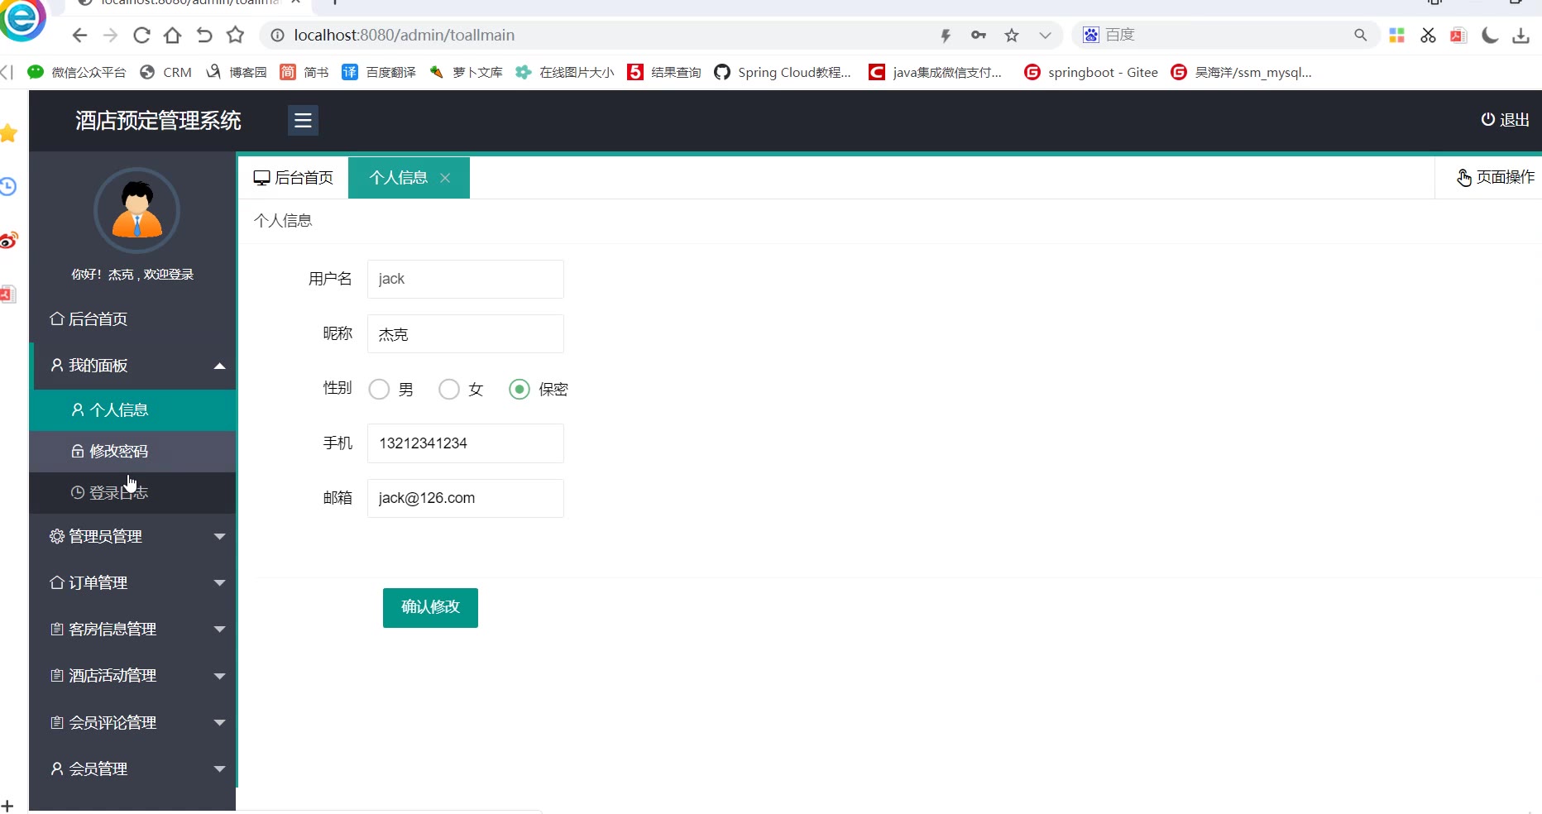Click the 邮箱 input field

coord(466,498)
